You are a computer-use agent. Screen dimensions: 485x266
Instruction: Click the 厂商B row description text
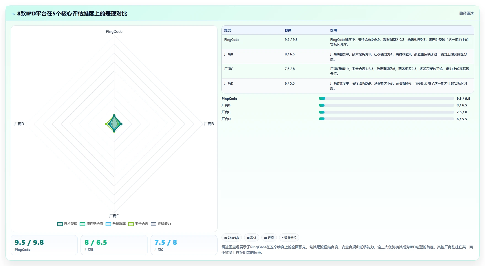point(399,57)
